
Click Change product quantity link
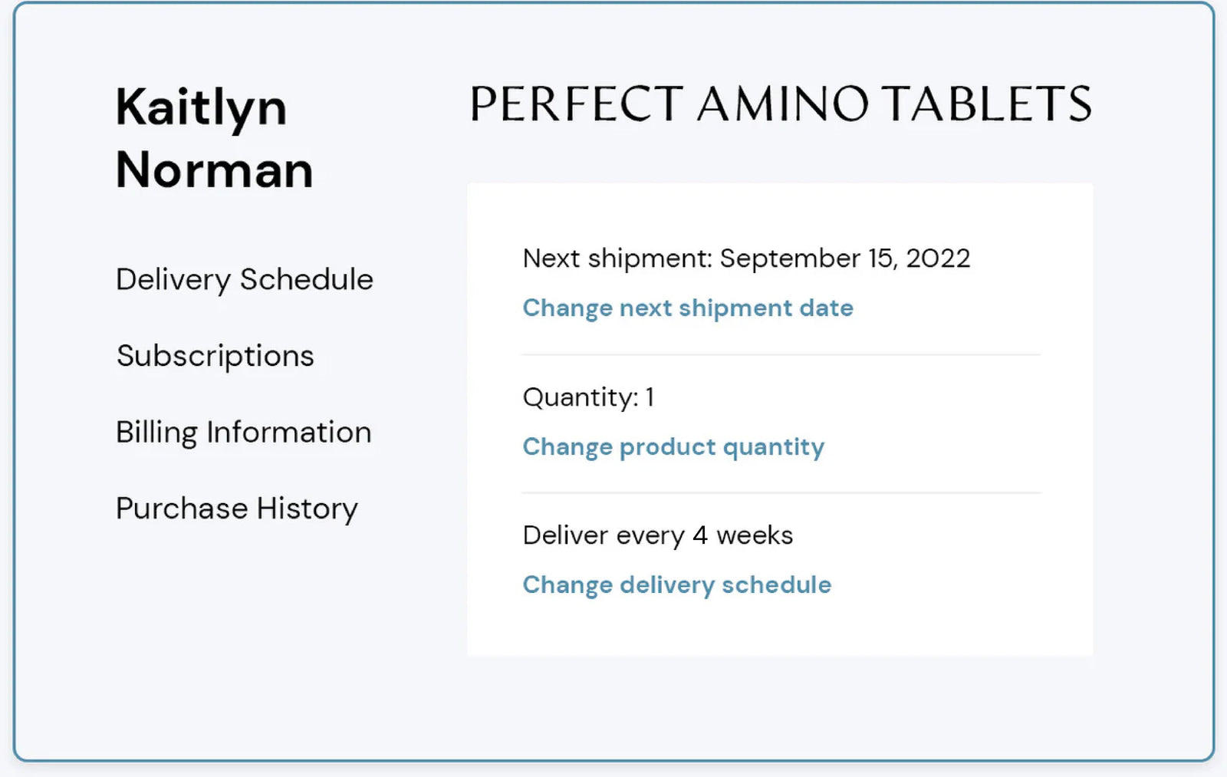click(x=673, y=447)
